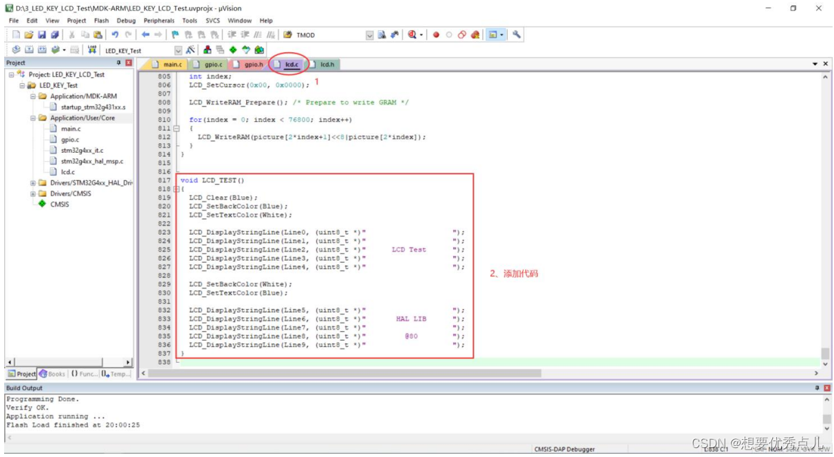This screenshot has height=457, width=834.
Task: Open Manage Project Items icon
Action: 208,50
